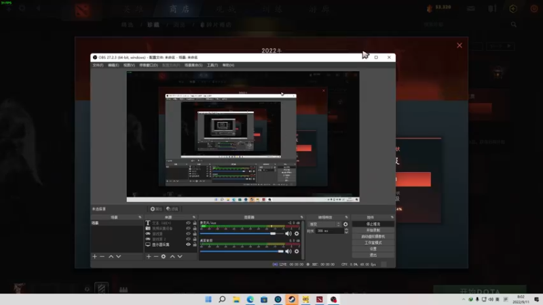Screen dimensions: 543x305
Task: Toggle visibility of the 游戏源 source
Action: [x=189, y=234]
